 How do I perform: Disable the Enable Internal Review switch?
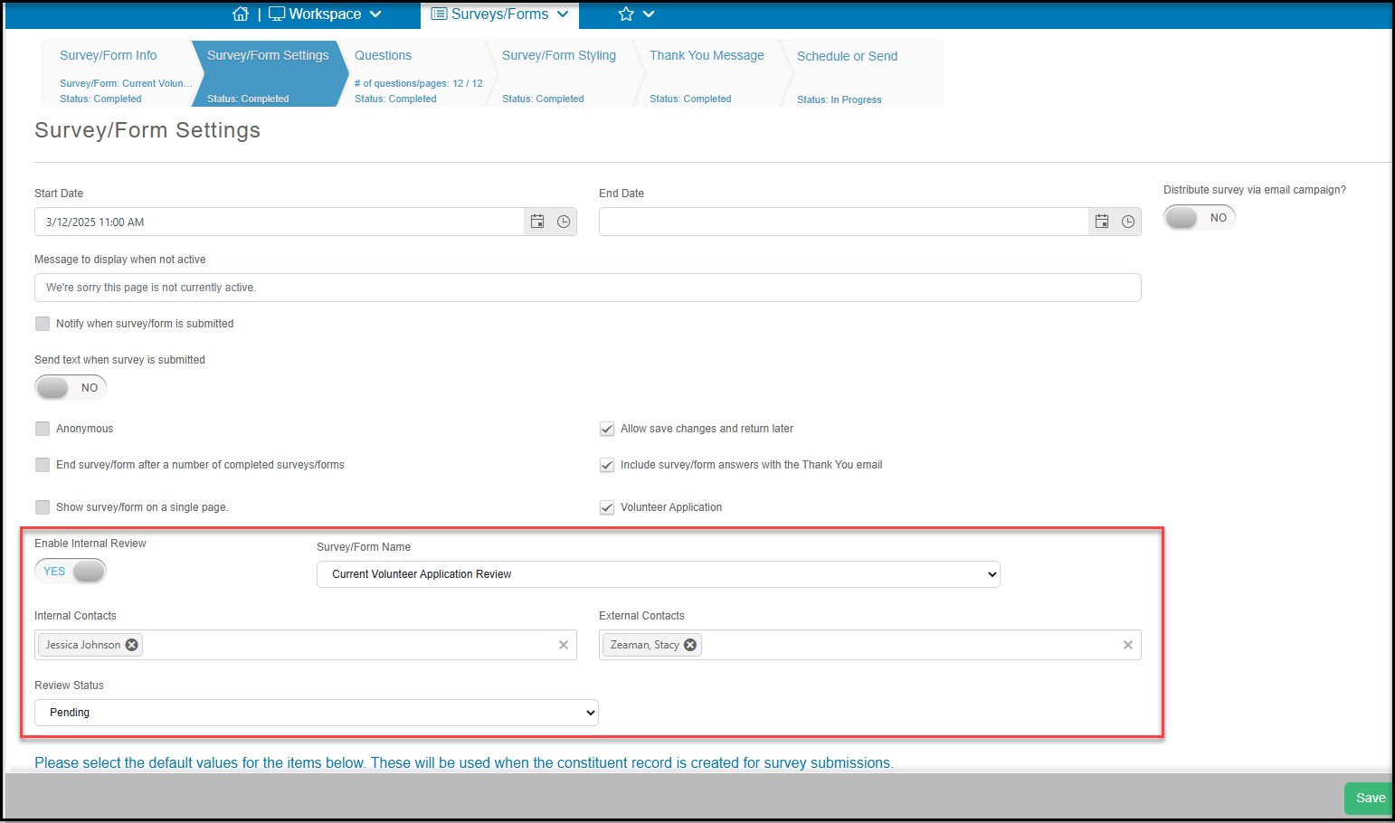coord(71,572)
